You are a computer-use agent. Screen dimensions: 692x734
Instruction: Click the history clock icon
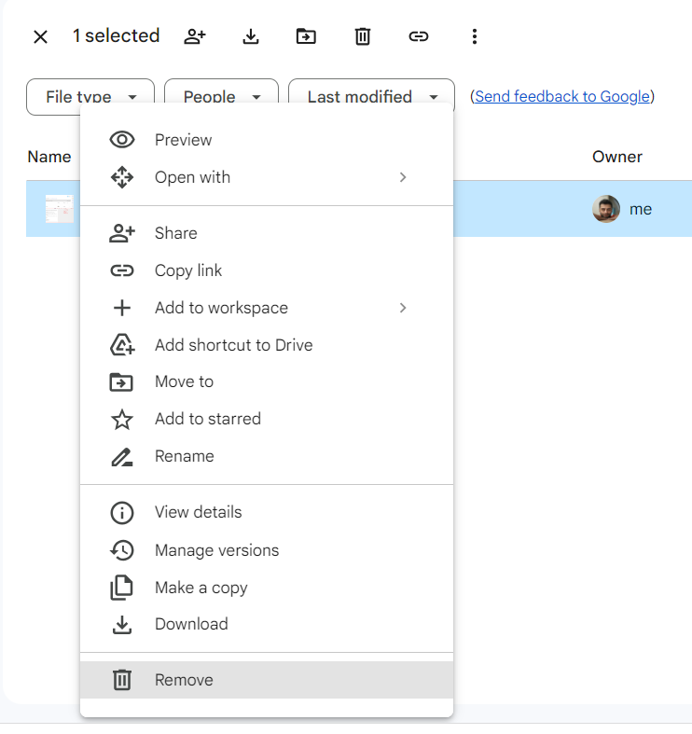tap(122, 550)
